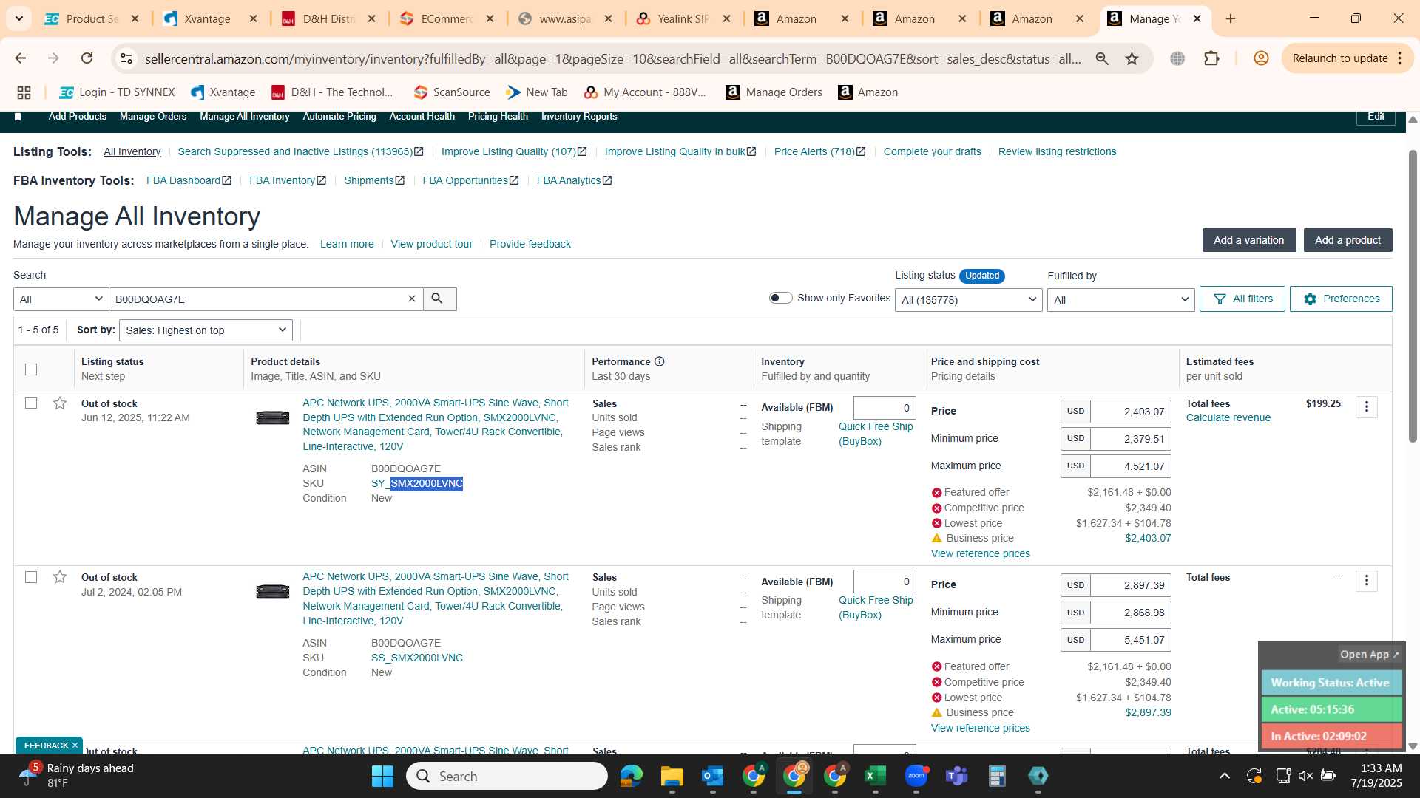The width and height of the screenshot is (1420, 798).
Task: Open Microsoft Teams from the taskbar
Action: coord(956,776)
